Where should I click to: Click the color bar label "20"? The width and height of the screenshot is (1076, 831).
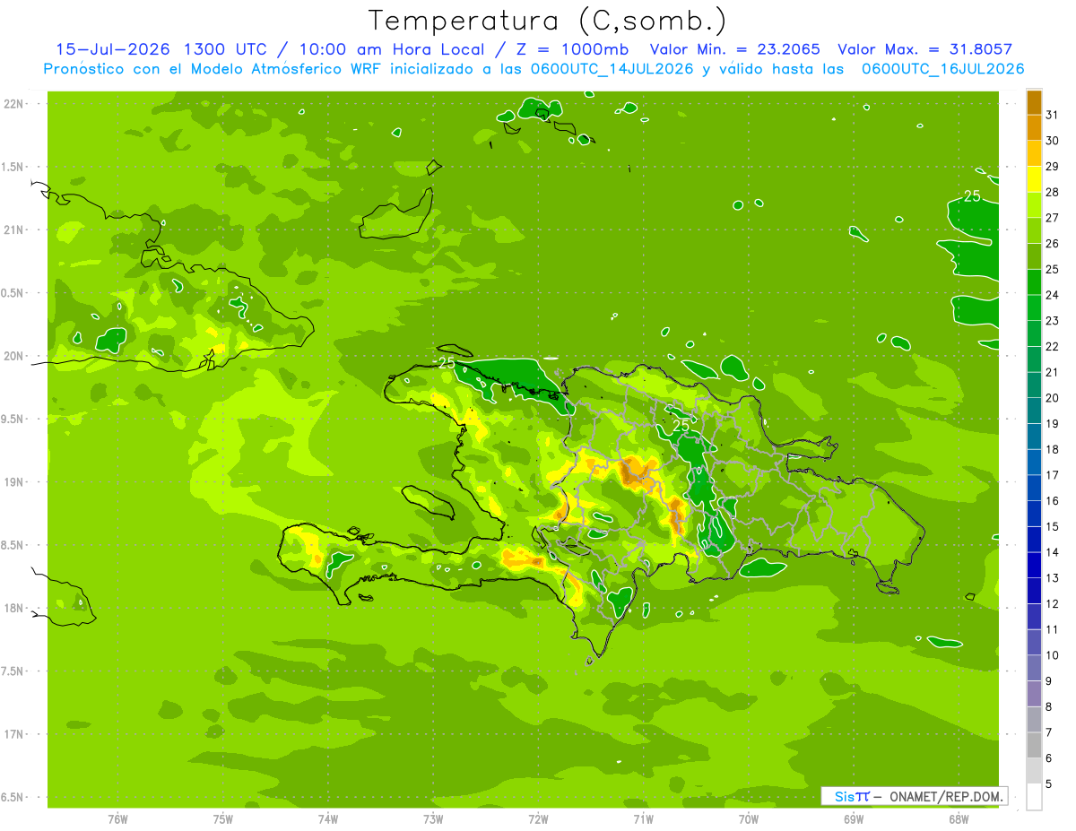pyautogui.click(x=1053, y=398)
